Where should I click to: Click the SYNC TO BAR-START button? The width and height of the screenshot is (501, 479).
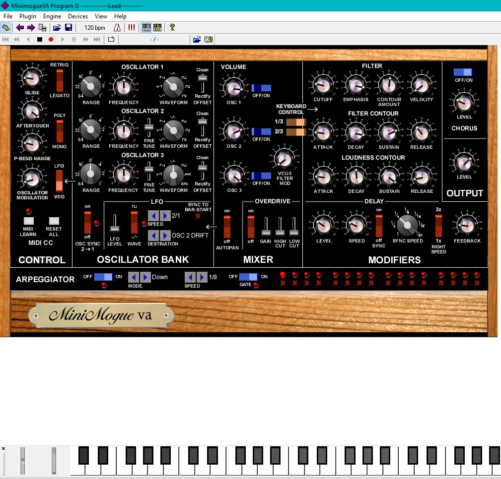pos(198,216)
